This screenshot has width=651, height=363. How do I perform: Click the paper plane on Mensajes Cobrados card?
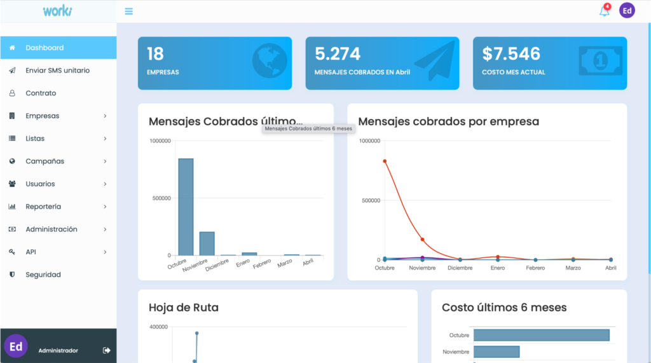(x=434, y=60)
